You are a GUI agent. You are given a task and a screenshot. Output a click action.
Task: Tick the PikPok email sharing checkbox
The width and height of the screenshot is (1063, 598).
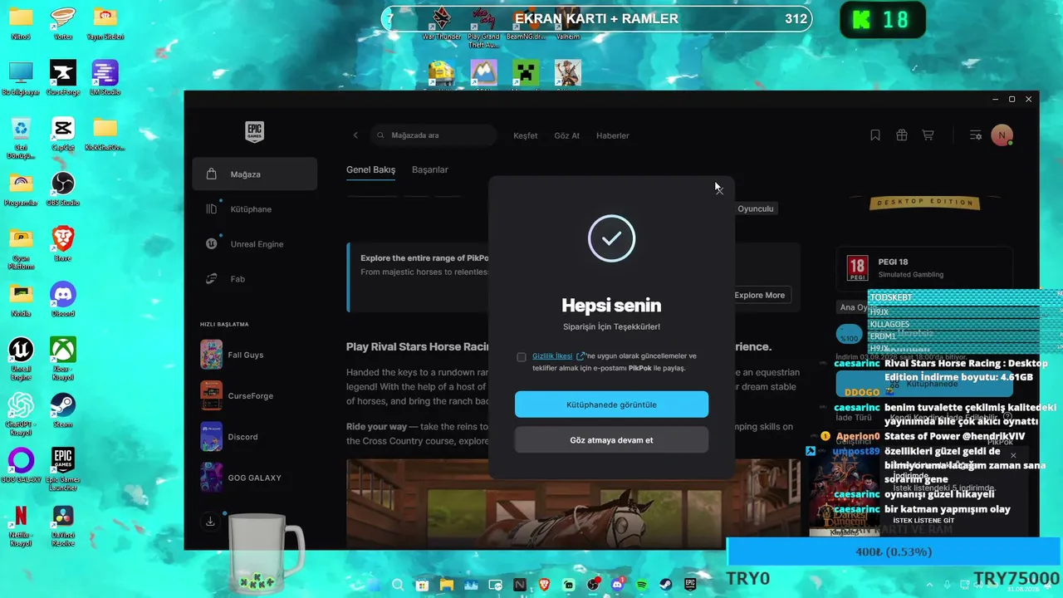(x=522, y=357)
